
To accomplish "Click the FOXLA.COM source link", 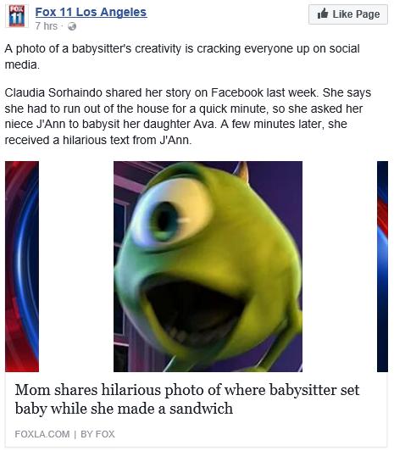I will (x=42, y=434).
